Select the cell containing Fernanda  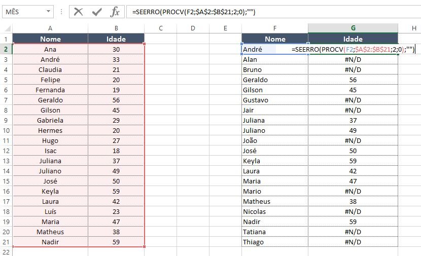50,90
